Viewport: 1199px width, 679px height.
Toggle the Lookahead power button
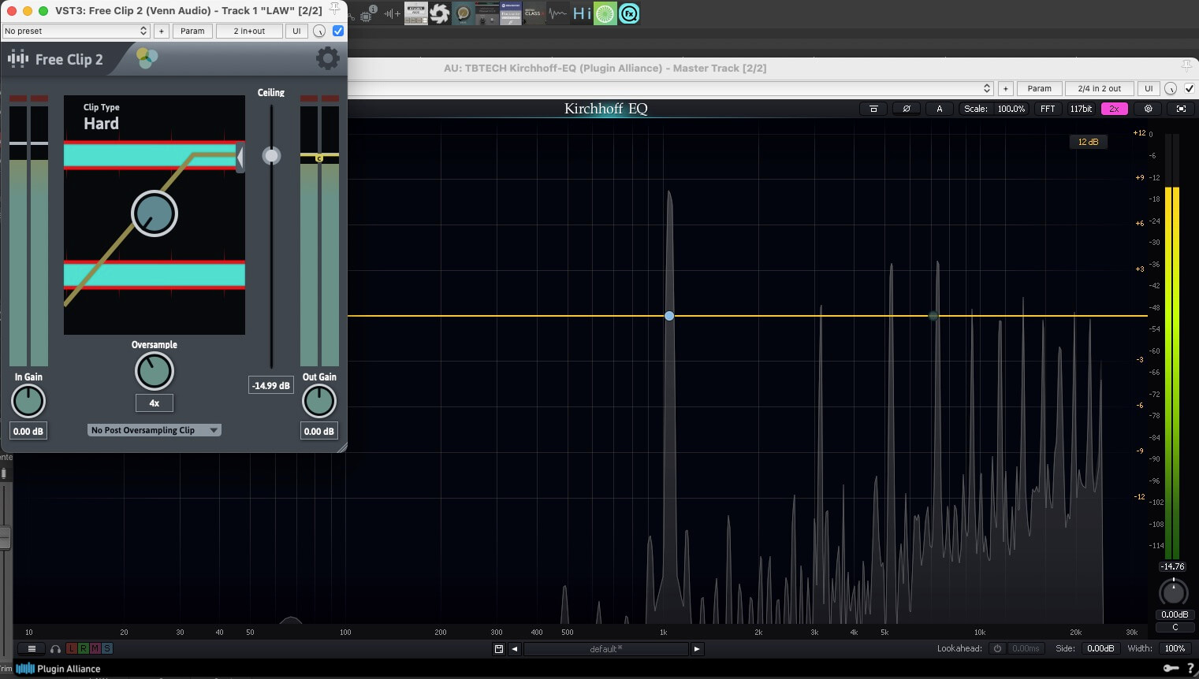click(996, 648)
